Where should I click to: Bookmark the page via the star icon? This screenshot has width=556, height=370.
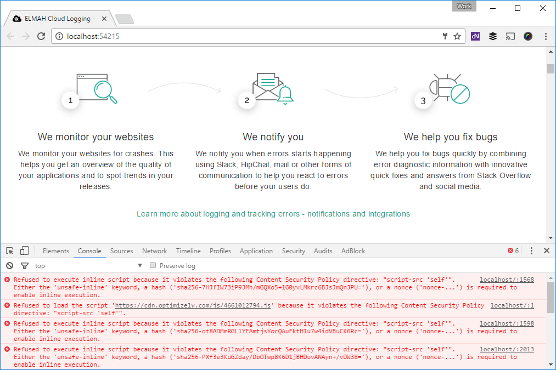click(457, 36)
